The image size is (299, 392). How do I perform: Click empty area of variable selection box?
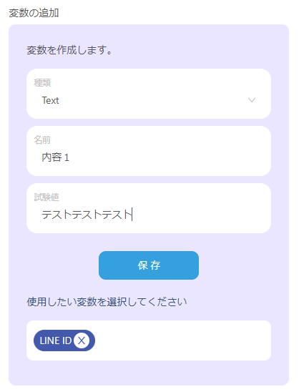coord(182,340)
